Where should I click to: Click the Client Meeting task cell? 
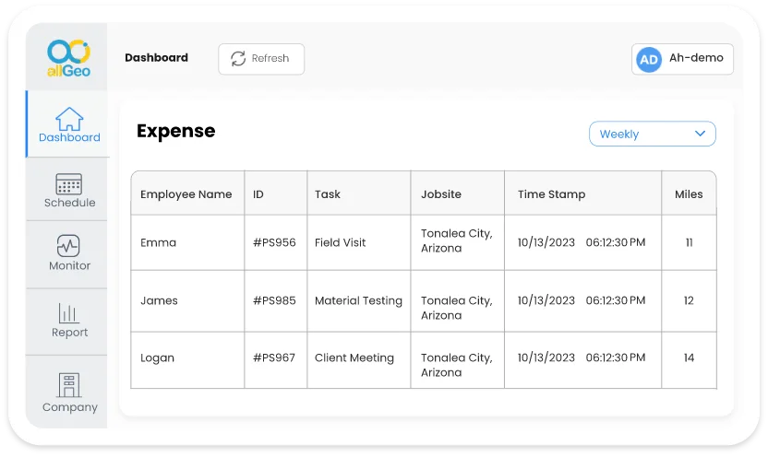(354, 357)
